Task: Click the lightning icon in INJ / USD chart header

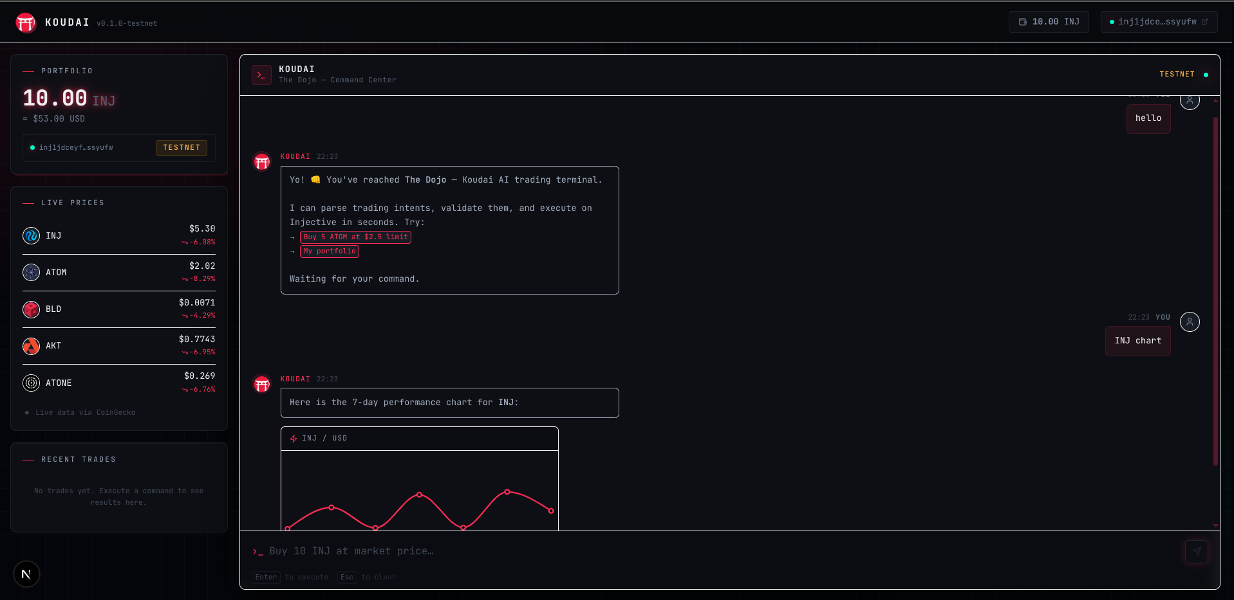Action: (x=294, y=439)
